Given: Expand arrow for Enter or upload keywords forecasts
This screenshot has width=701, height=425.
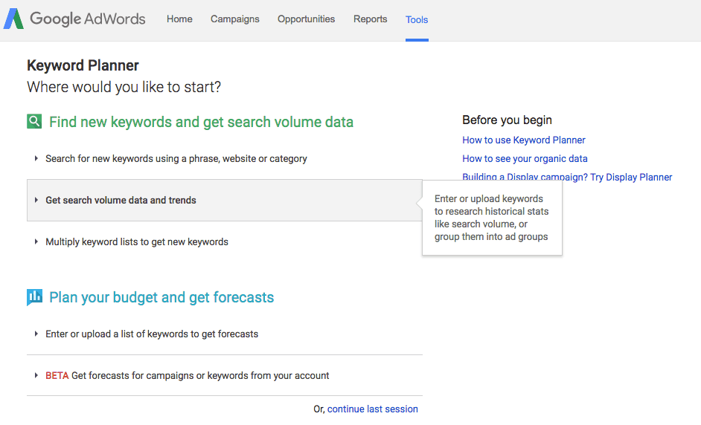Looking at the screenshot, I should 36,334.
